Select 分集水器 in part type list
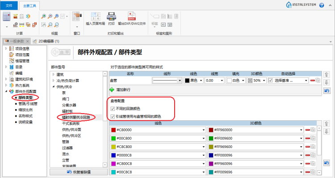 coord(69,105)
